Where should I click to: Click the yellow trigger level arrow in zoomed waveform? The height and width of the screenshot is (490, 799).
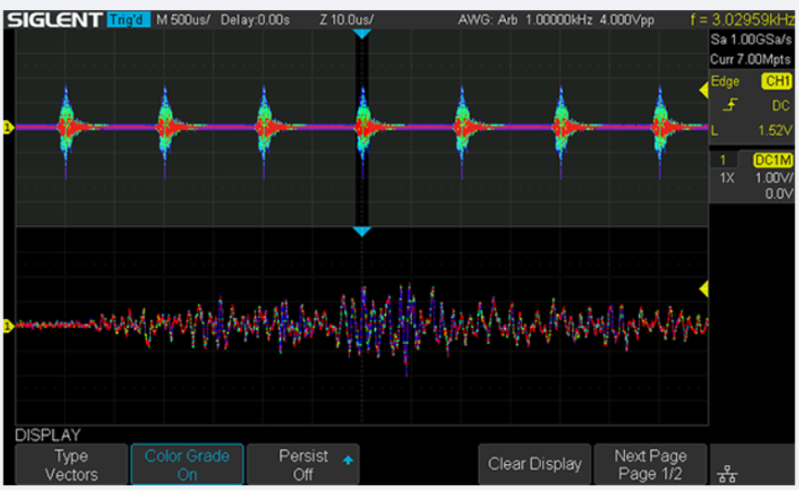704,289
